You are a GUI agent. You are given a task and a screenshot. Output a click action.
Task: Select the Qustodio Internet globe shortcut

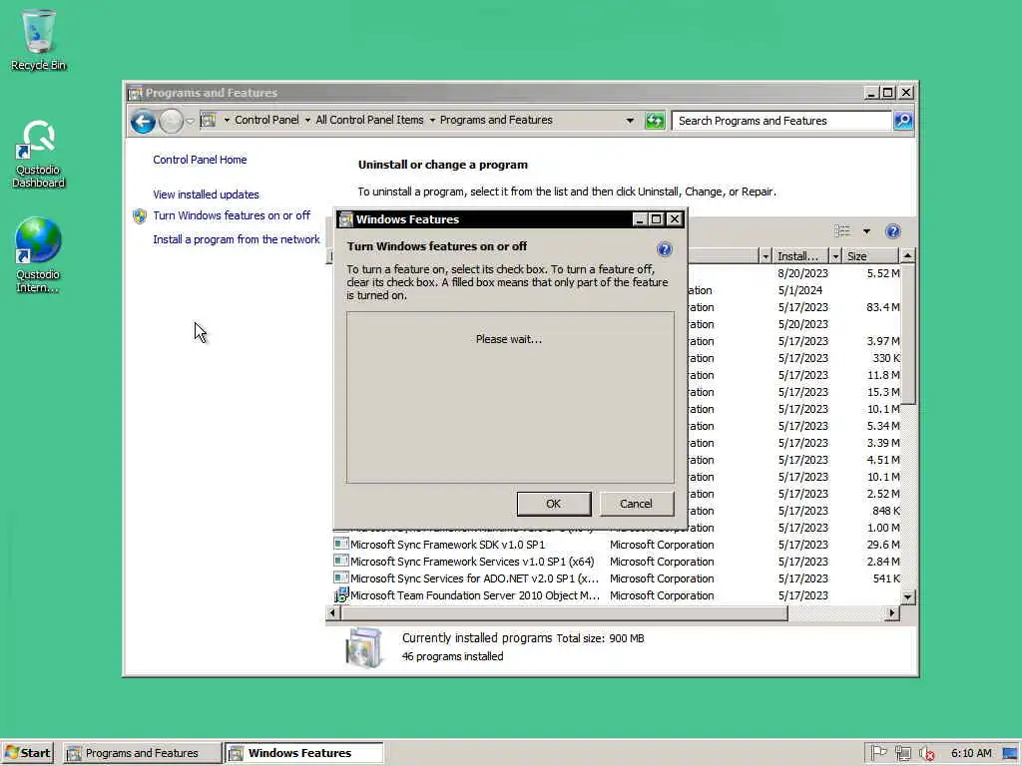pyautogui.click(x=39, y=255)
